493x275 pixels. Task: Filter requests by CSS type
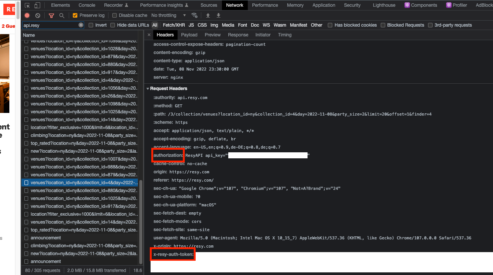tap(202, 25)
